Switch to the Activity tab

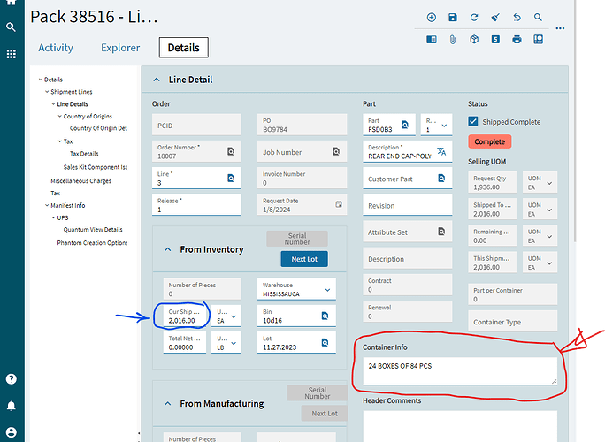(56, 48)
